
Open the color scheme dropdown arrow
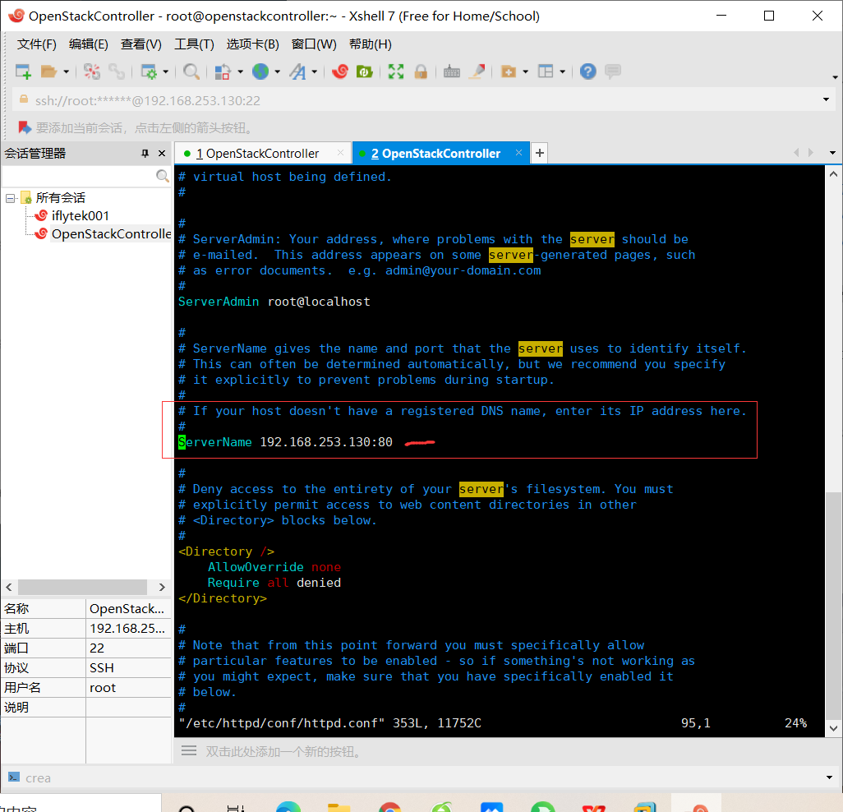[240, 72]
